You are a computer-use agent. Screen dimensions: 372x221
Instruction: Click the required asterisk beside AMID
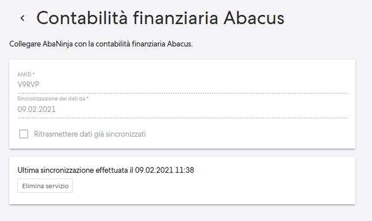(x=34, y=73)
